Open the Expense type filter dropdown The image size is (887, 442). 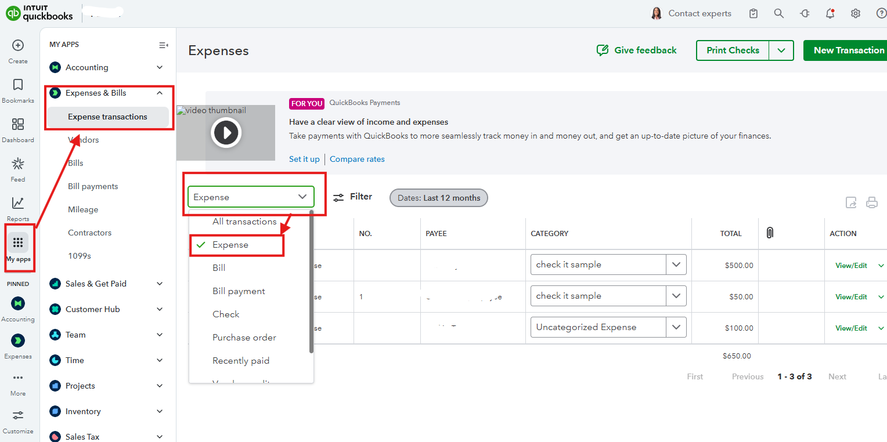pos(251,197)
